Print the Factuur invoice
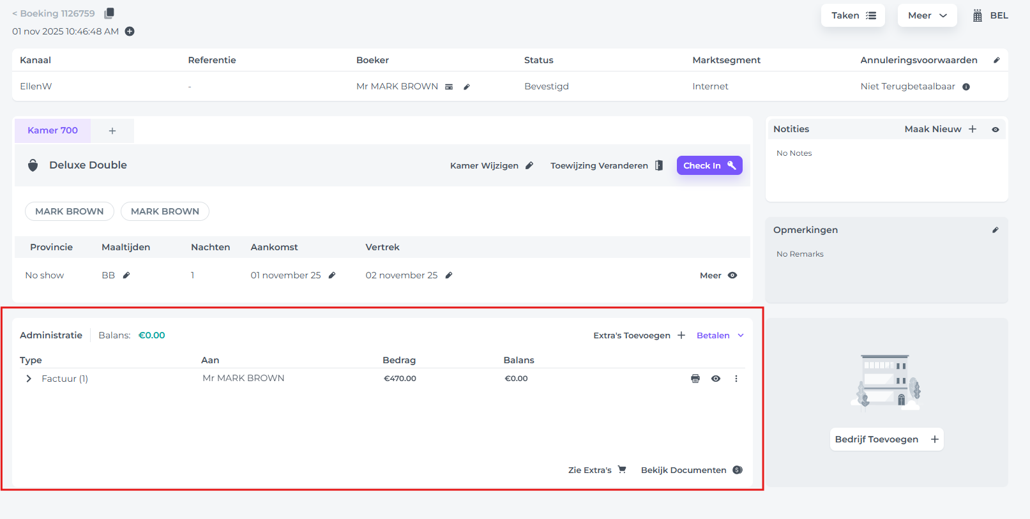 coord(695,379)
